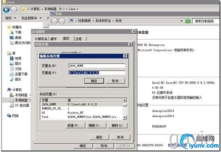Expand Control Panel address bar history dropdown

click(181, 21)
